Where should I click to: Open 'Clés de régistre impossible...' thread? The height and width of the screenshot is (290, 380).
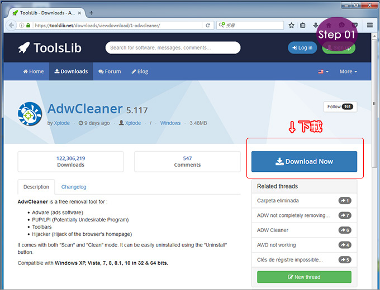tap(290, 259)
